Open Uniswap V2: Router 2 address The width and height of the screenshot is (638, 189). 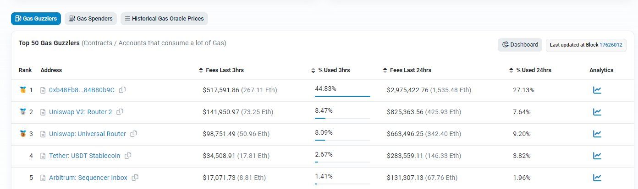click(80, 112)
